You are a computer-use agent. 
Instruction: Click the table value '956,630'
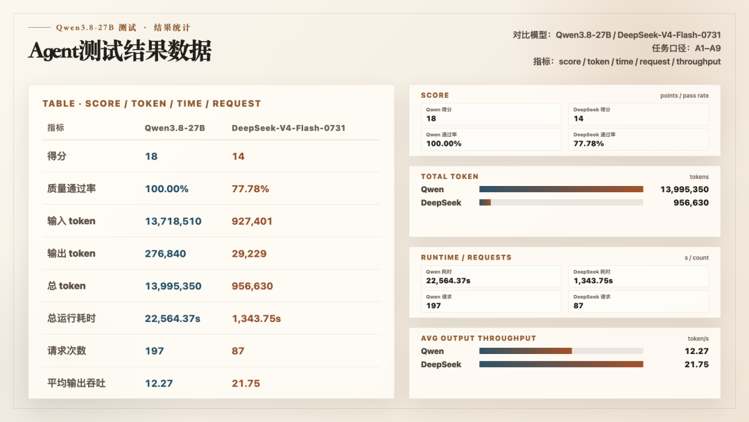coord(252,286)
